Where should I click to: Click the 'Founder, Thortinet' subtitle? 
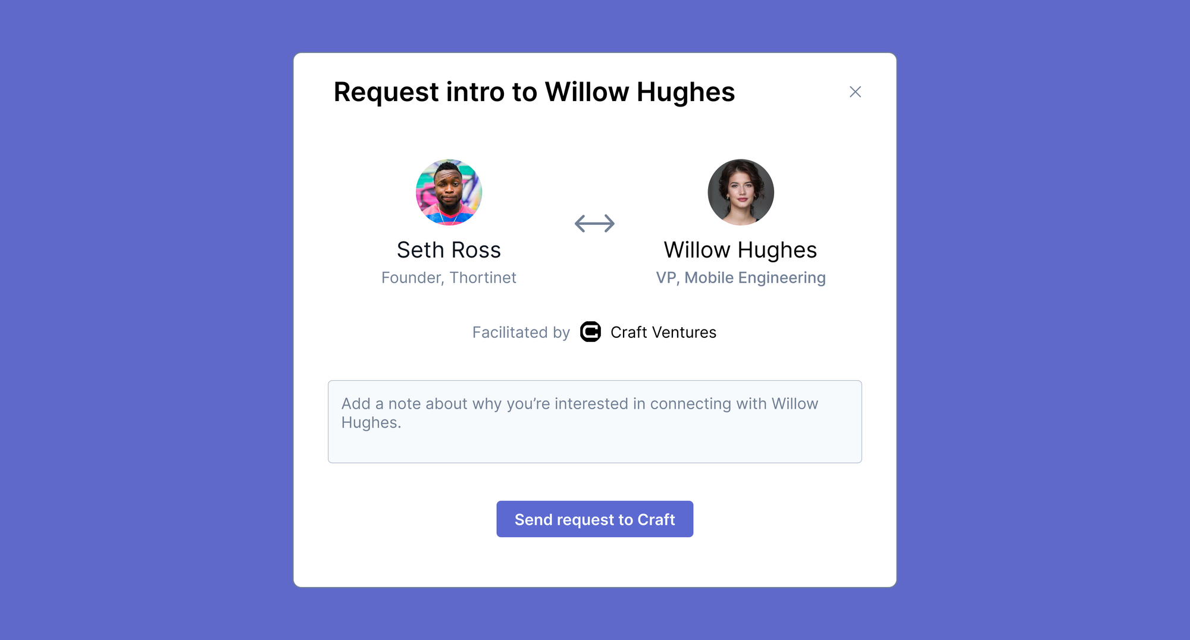pyautogui.click(x=449, y=278)
